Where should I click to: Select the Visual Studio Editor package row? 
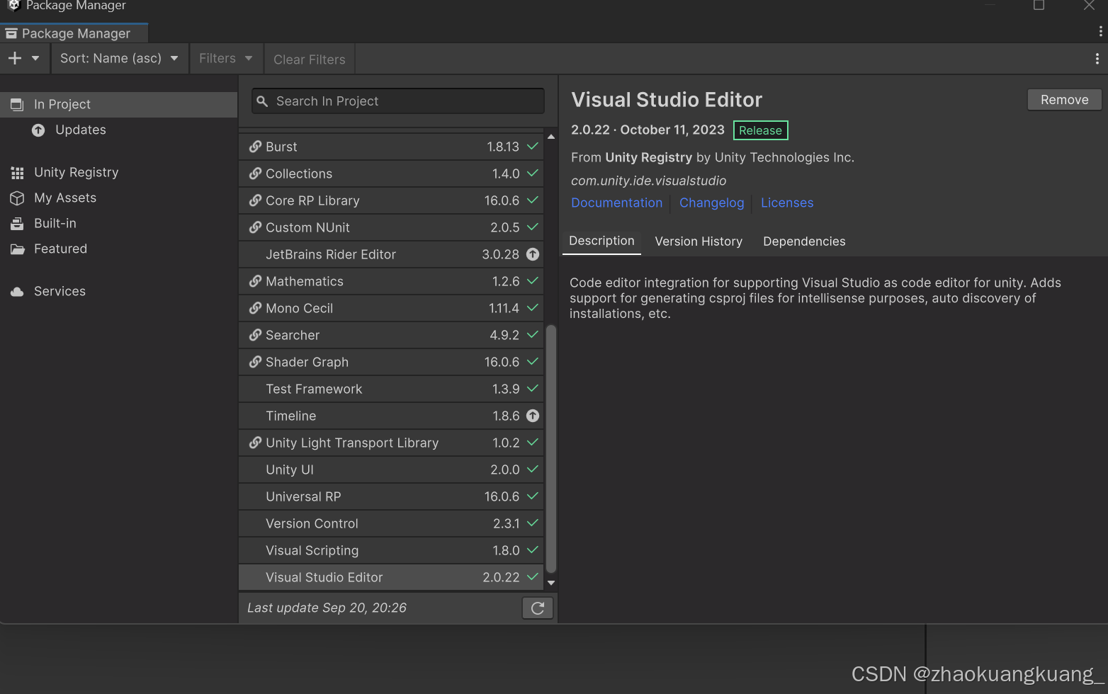pos(391,577)
